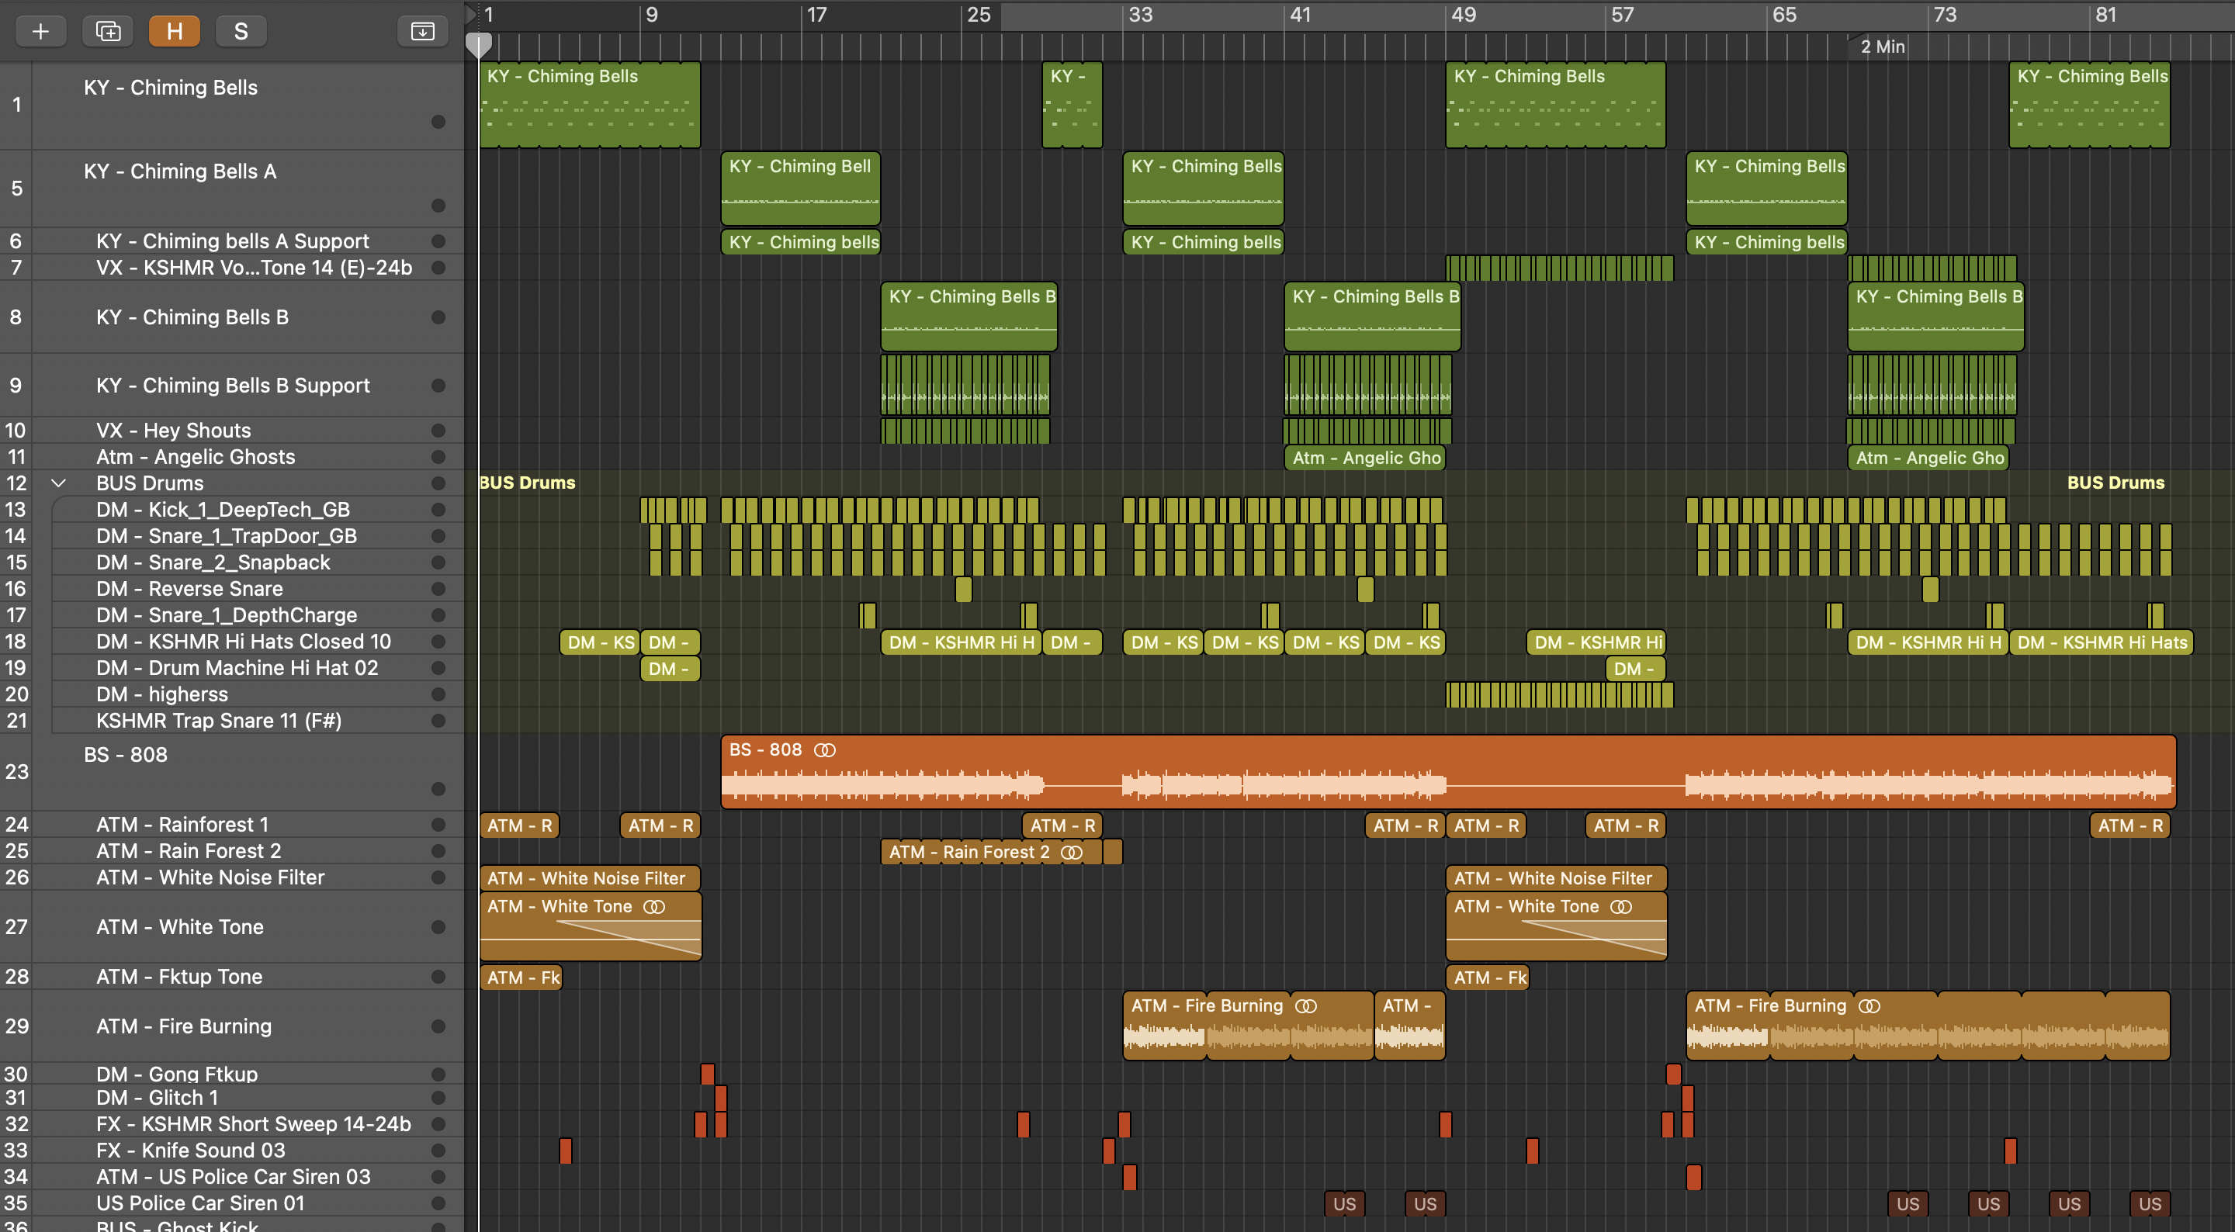This screenshot has width=2235, height=1232.
Task: Click the catch/import dropdown button above track list
Action: (422, 31)
